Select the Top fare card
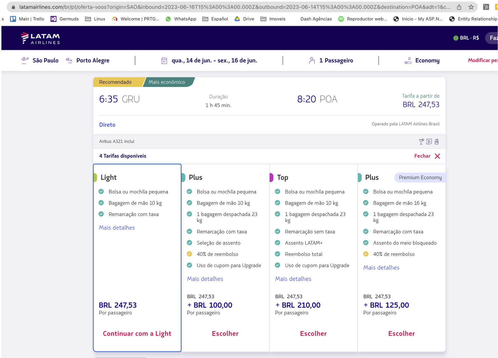 click(313, 258)
